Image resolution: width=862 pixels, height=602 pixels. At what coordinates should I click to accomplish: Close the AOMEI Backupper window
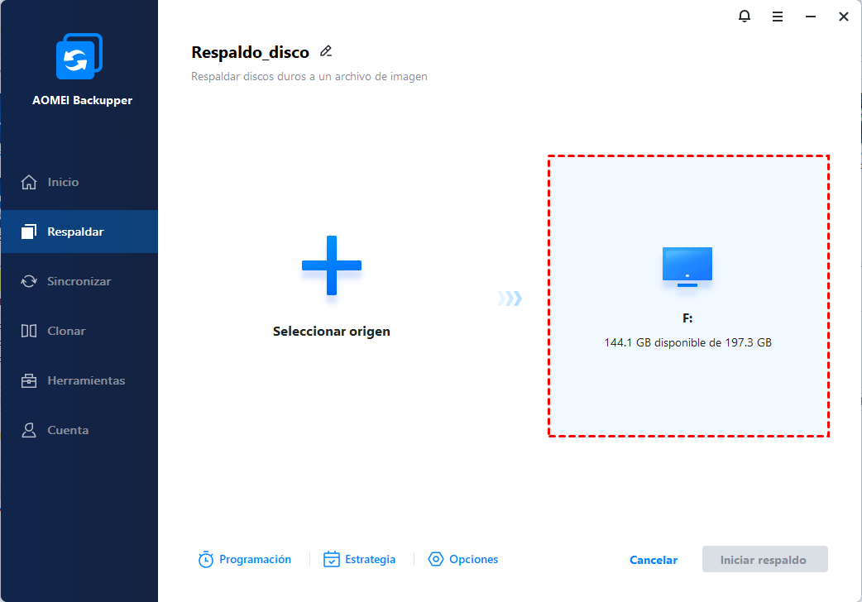point(843,17)
